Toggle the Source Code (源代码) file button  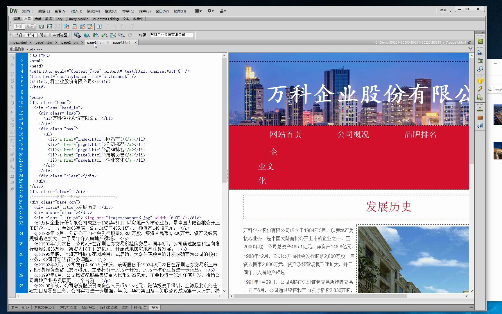[17, 49]
